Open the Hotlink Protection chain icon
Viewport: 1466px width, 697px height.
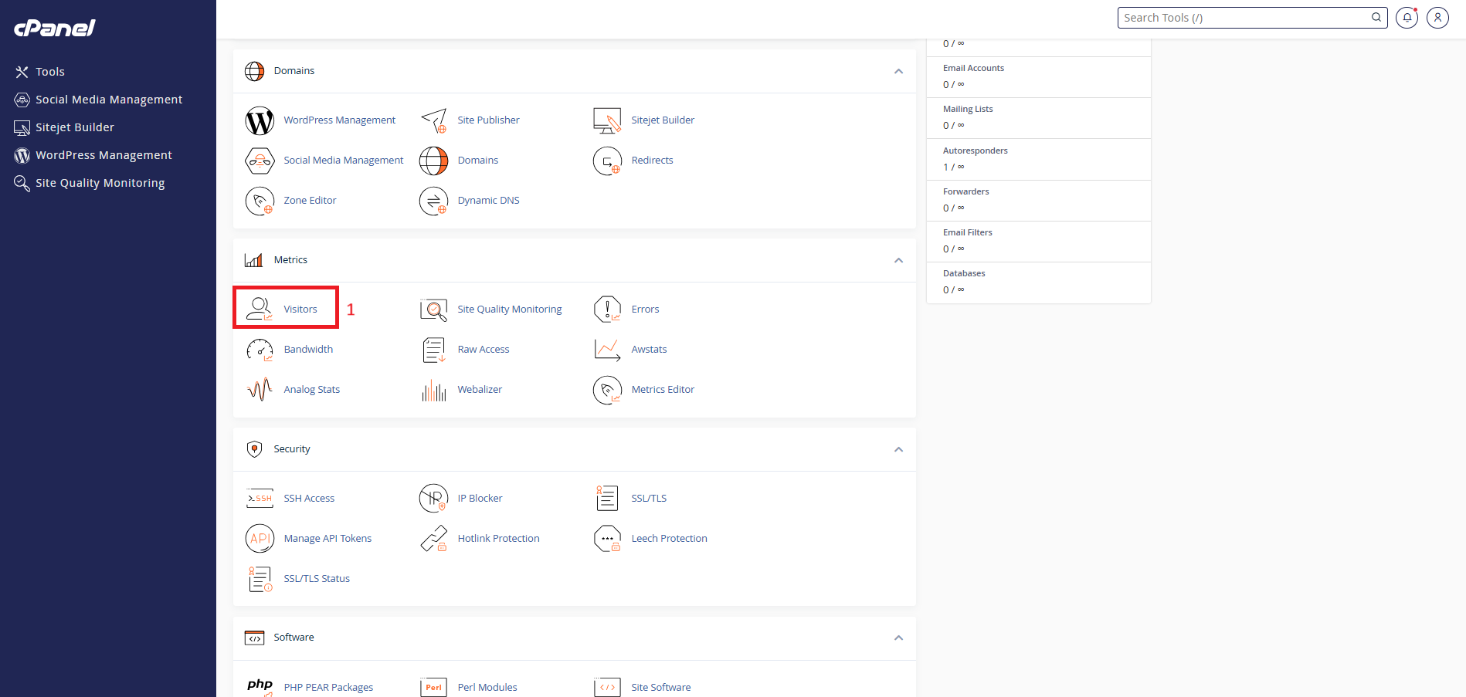pos(434,539)
